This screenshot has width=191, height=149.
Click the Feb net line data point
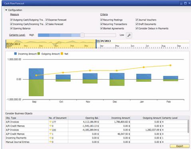171,65
